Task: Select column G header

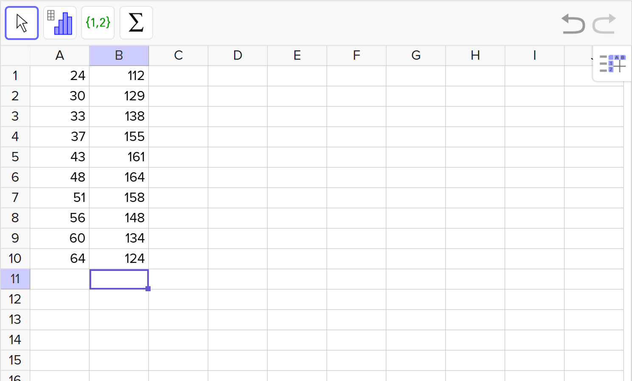Action: [416, 55]
